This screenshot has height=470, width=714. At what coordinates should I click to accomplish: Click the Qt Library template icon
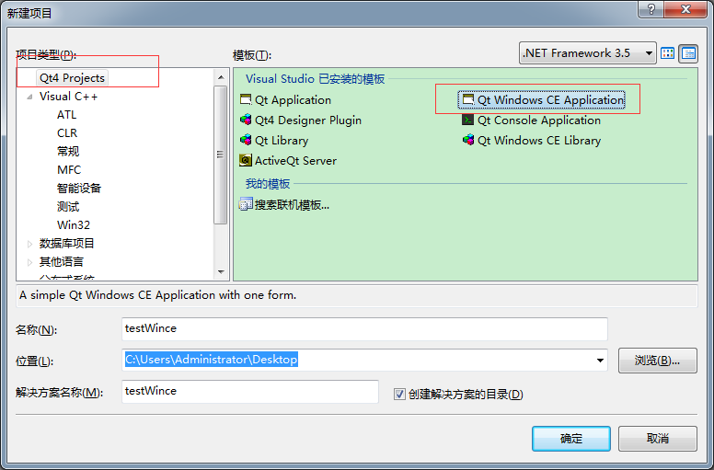pos(246,140)
